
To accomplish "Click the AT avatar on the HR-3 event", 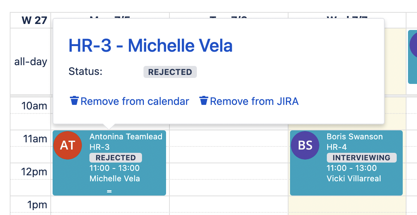I will coord(68,145).
